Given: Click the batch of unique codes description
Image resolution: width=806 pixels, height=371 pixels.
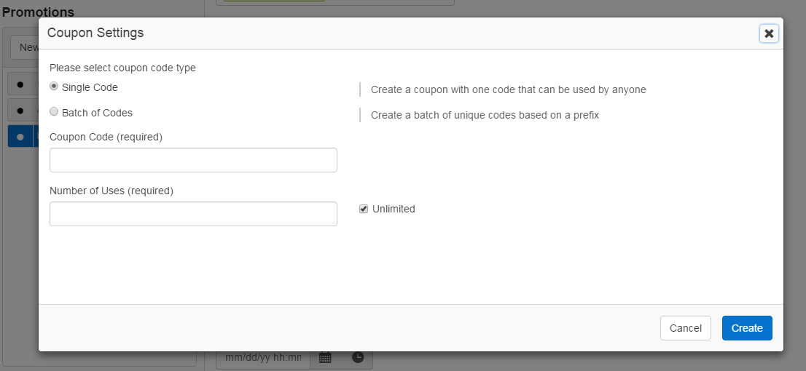Looking at the screenshot, I should coord(485,115).
